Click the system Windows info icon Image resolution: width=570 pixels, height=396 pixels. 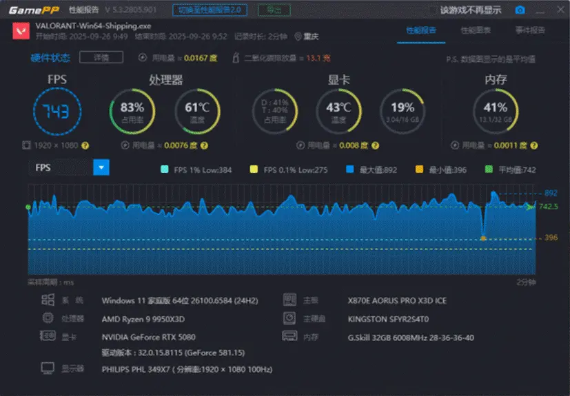pos(48,300)
